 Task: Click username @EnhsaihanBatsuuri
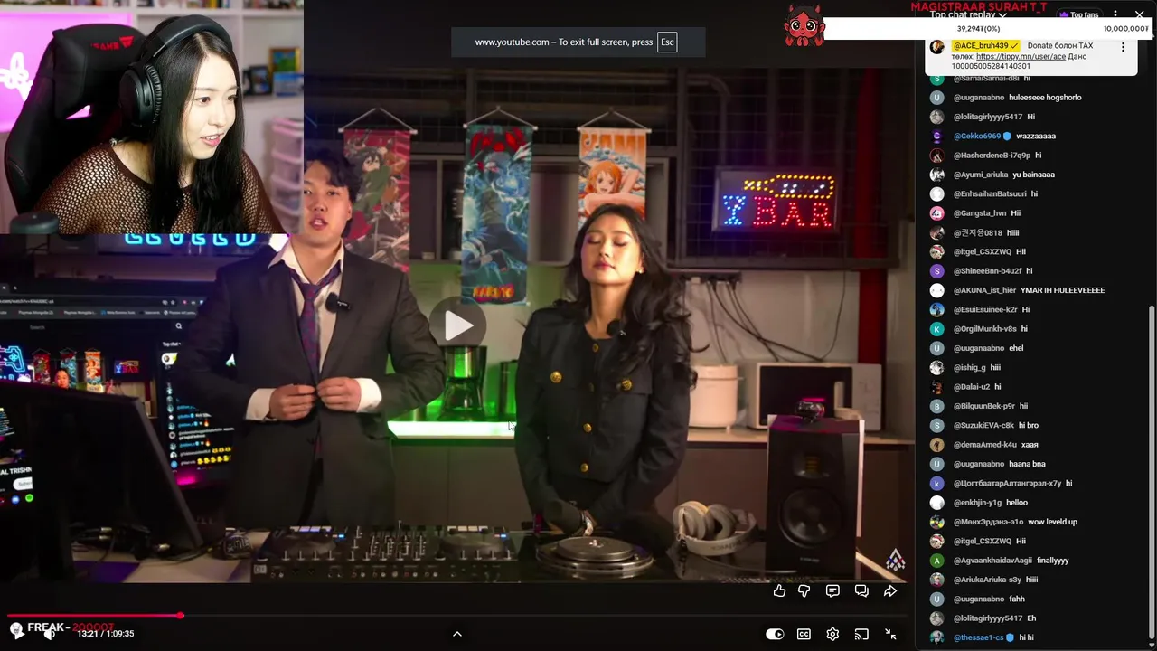pyautogui.click(x=990, y=193)
